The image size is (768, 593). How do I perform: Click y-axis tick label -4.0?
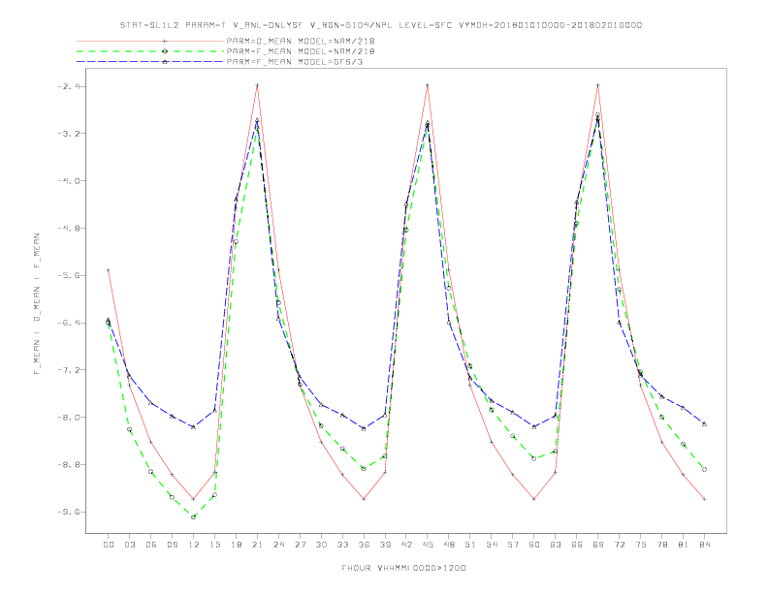69,181
